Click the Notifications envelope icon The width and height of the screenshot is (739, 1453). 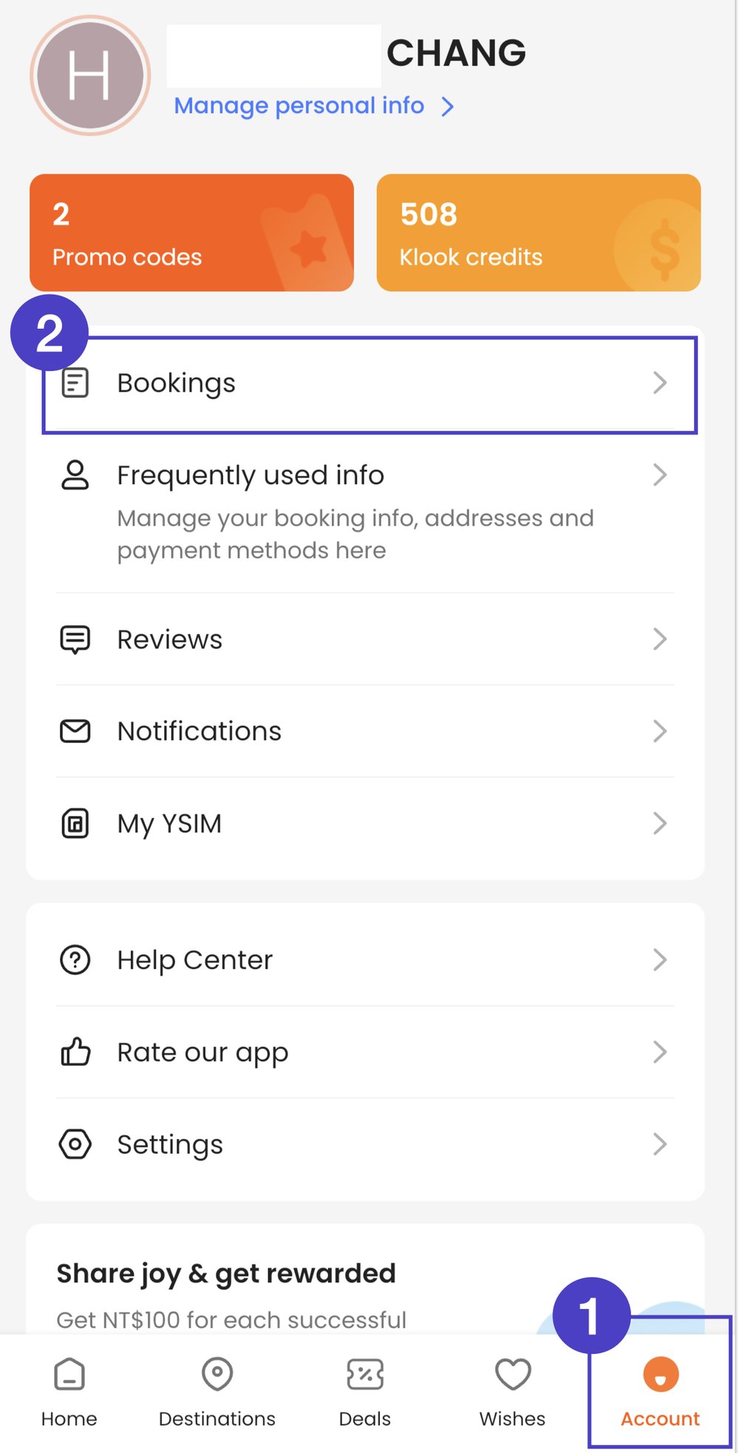pyautogui.click(x=75, y=731)
